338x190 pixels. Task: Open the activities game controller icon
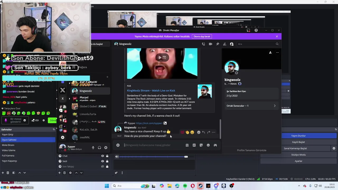(215, 145)
